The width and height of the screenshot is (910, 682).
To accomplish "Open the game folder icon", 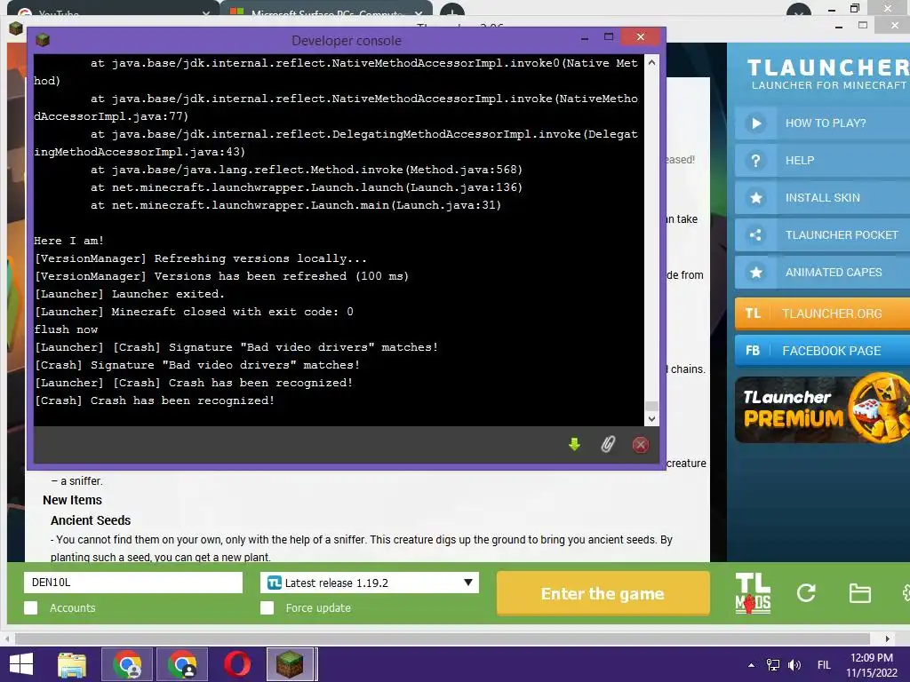I will (x=859, y=593).
